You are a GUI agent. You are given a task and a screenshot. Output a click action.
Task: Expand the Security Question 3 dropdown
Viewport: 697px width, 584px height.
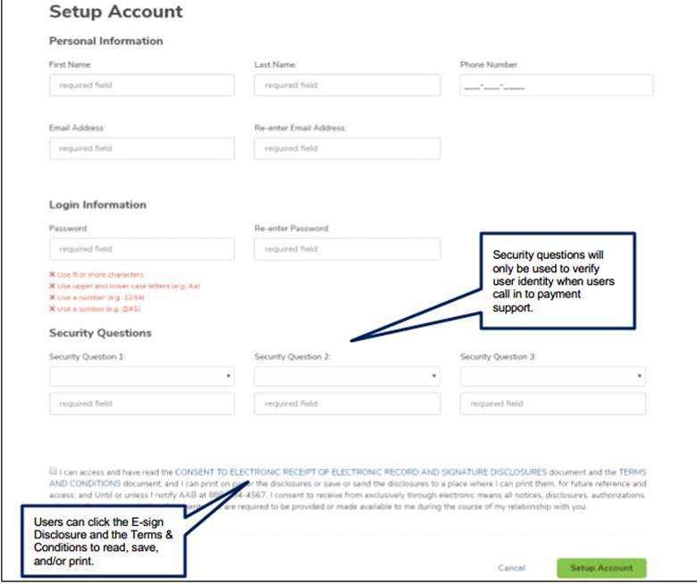553,376
